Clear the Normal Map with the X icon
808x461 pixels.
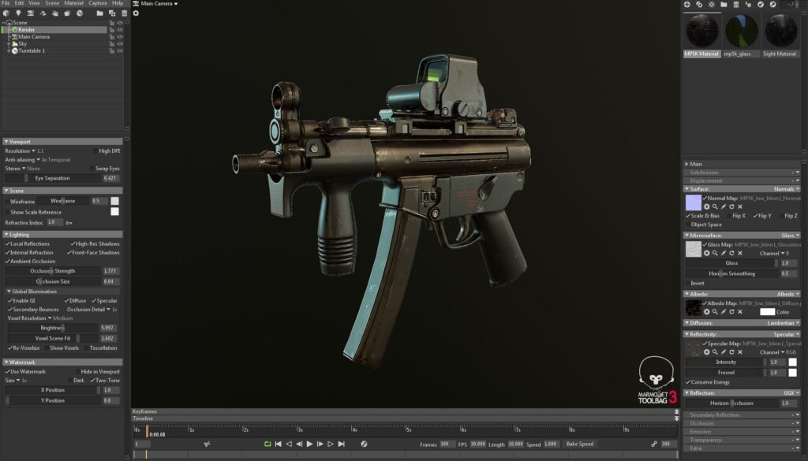pos(740,206)
